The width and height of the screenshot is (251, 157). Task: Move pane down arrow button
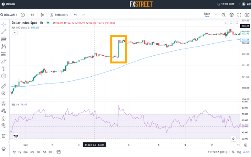pos(225,23)
